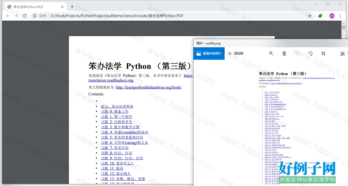Click the delete trash icon in Photos

(284, 54)
